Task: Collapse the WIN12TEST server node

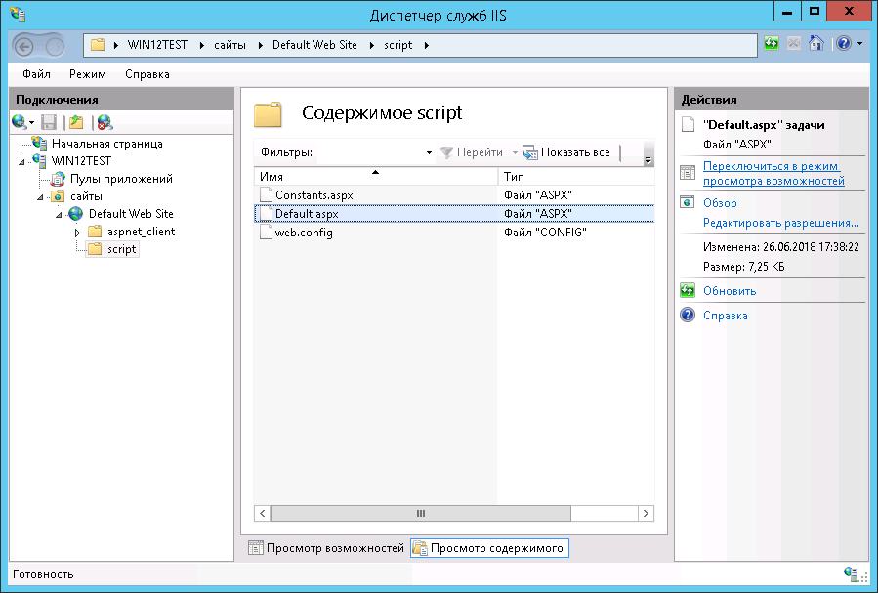Action: [21, 162]
